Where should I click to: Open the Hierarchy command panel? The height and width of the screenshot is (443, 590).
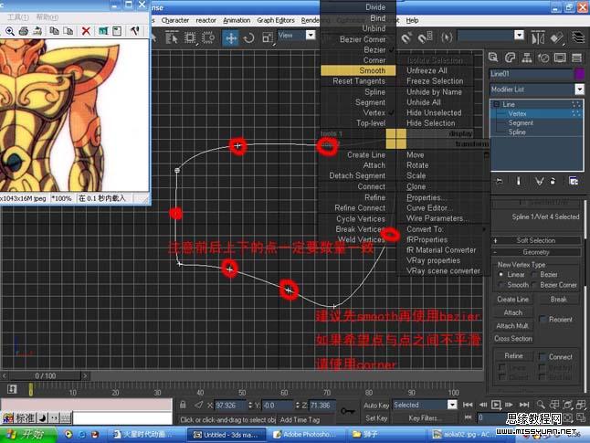point(527,58)
